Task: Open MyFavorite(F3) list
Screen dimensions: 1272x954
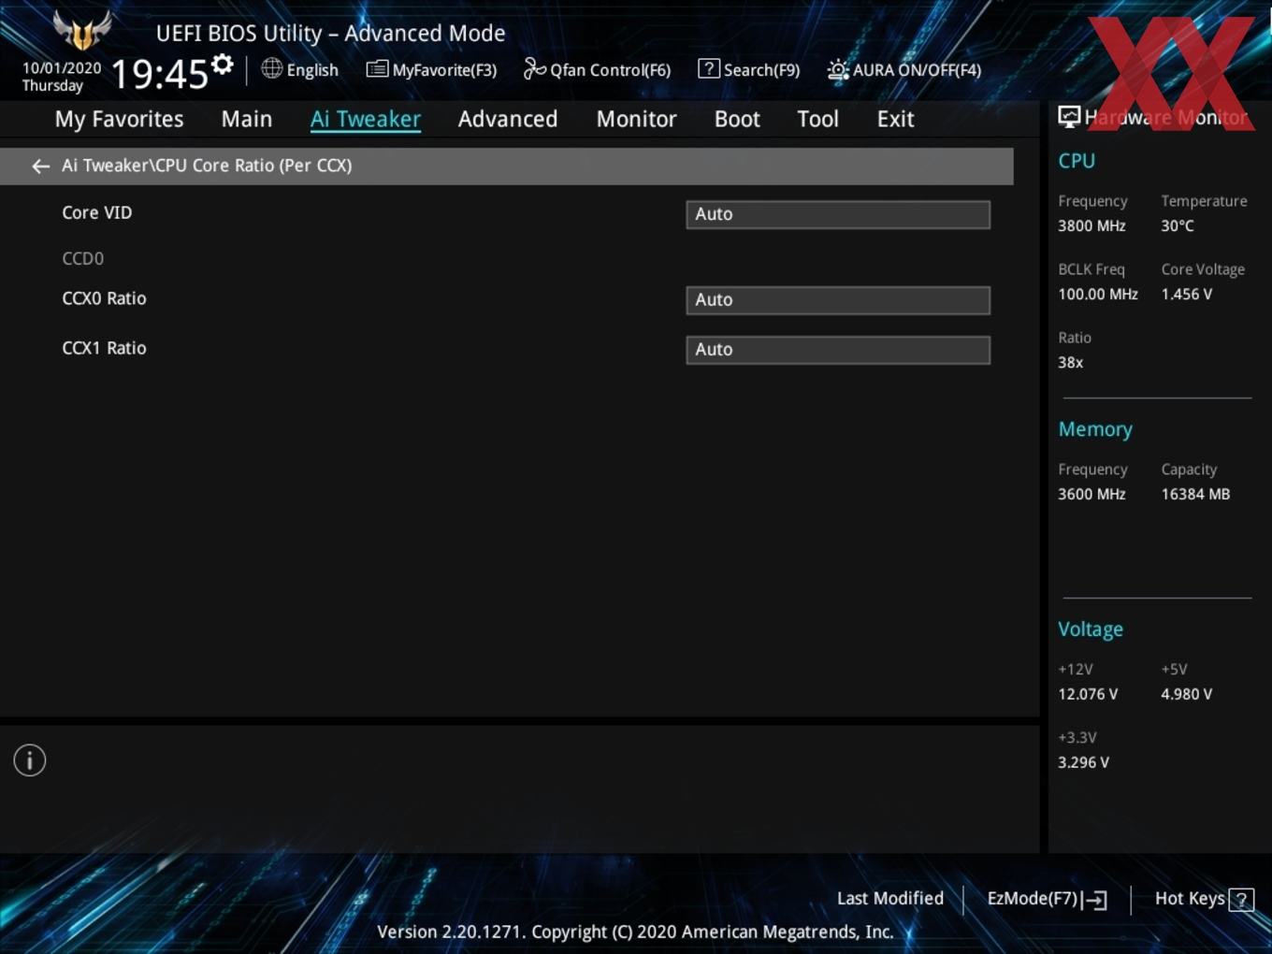Action: tap(431, 69)
